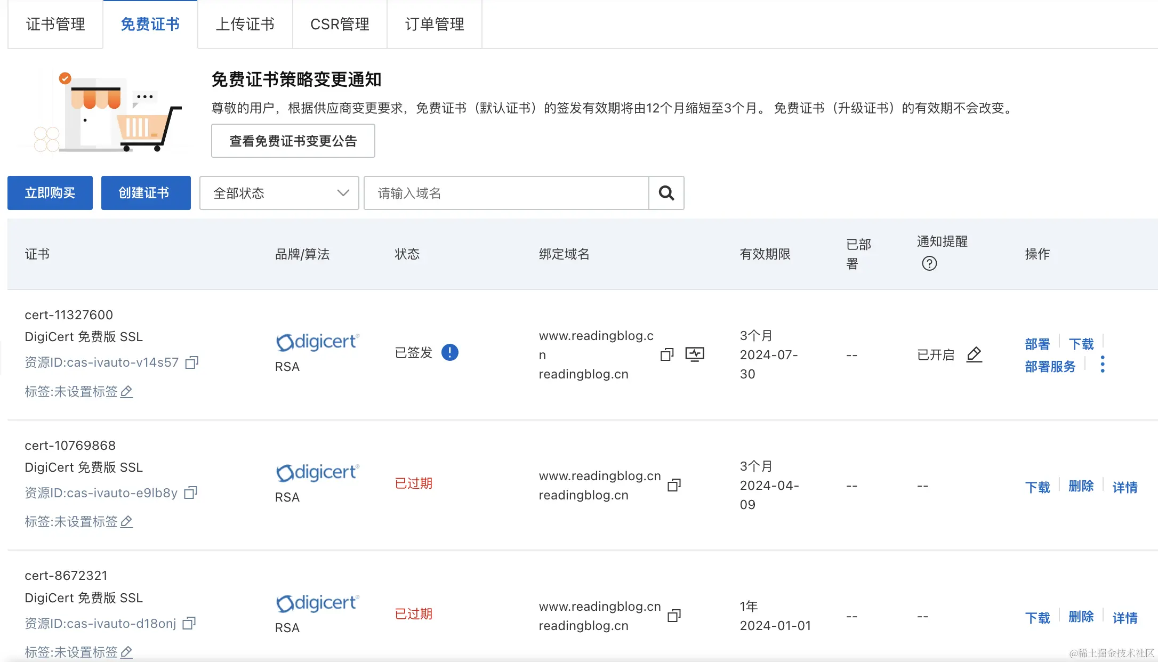Open the CSR管理 tab

tap(340, 24)
